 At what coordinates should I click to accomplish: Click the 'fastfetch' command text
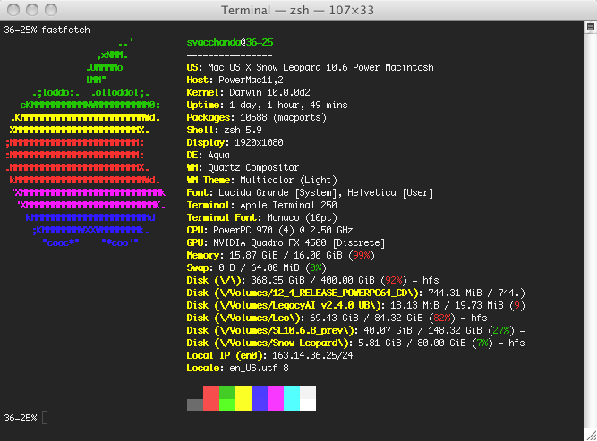point(65,30)
